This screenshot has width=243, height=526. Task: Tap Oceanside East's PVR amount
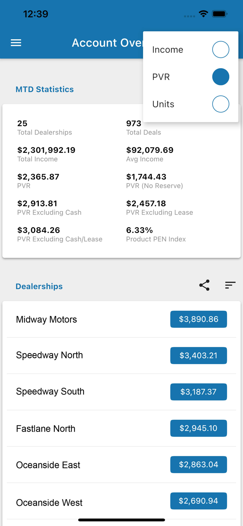(x=198, y=464)
